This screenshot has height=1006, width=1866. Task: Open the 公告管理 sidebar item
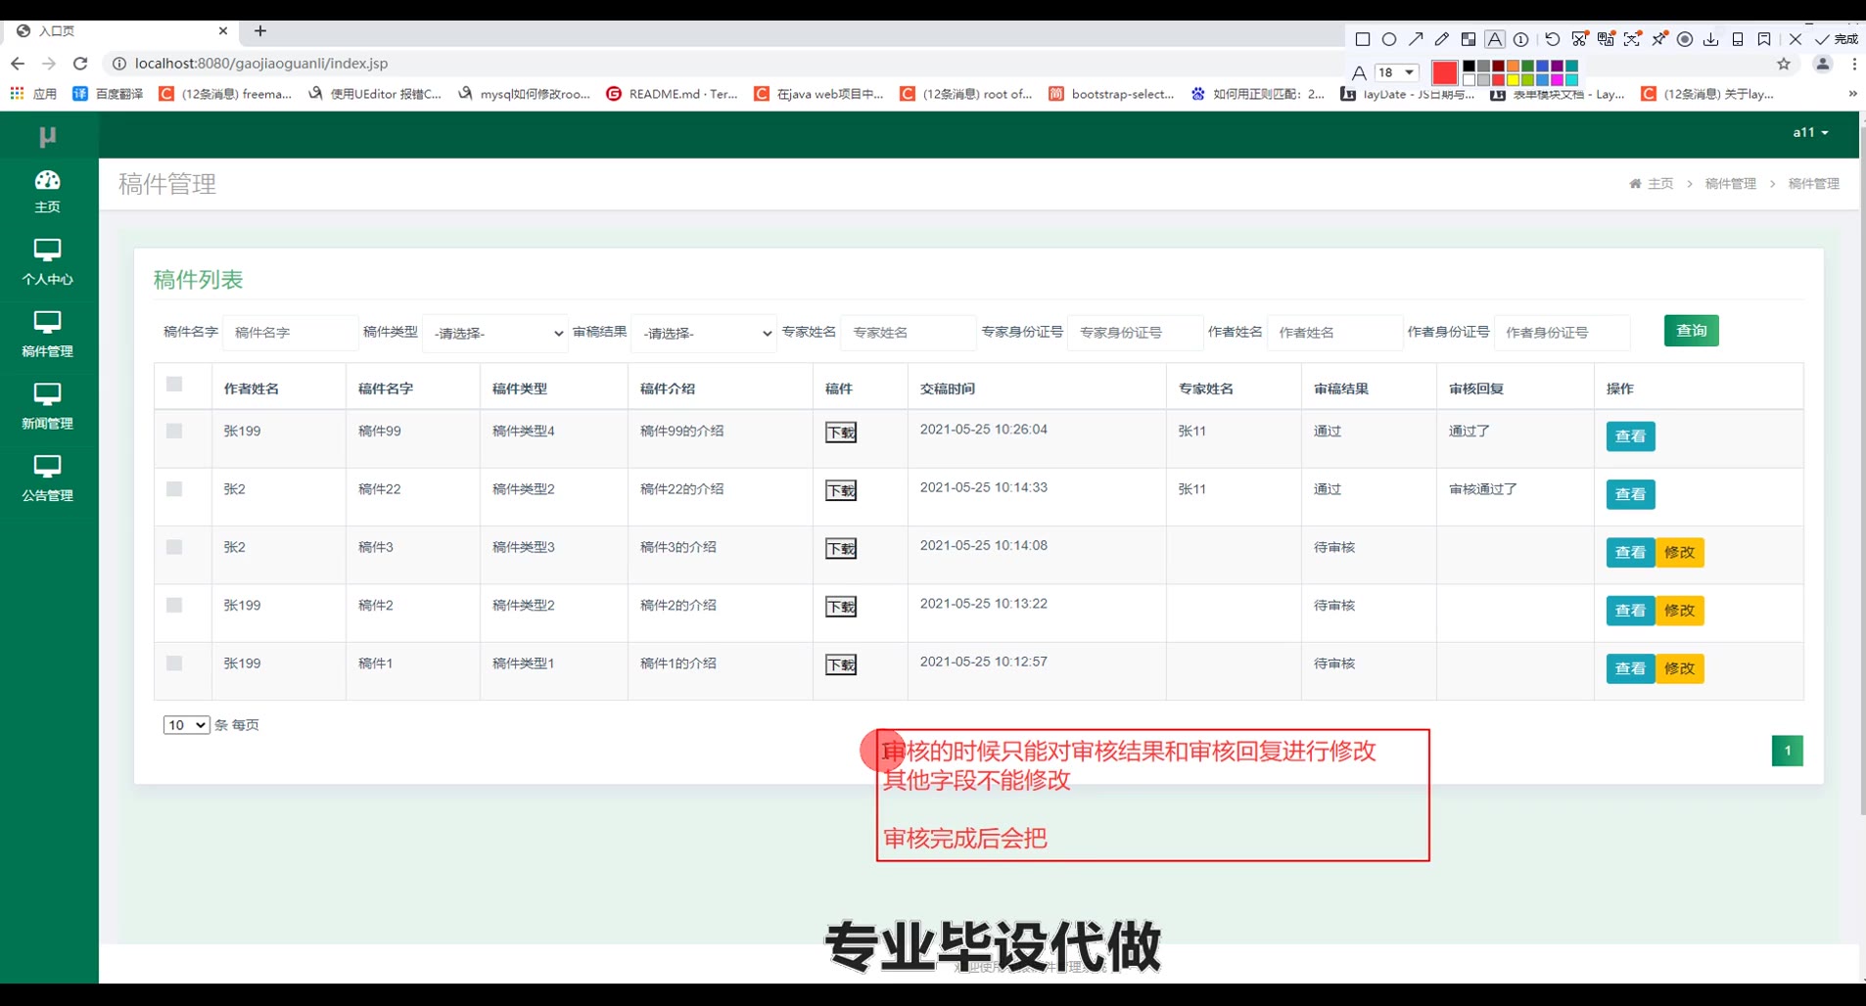[x=47, y=480]
